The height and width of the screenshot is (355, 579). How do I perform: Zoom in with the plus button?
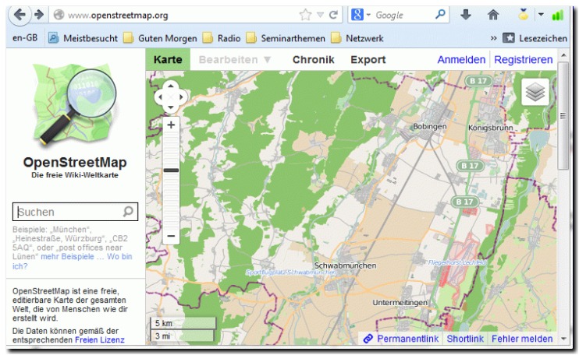pos(171,125)
